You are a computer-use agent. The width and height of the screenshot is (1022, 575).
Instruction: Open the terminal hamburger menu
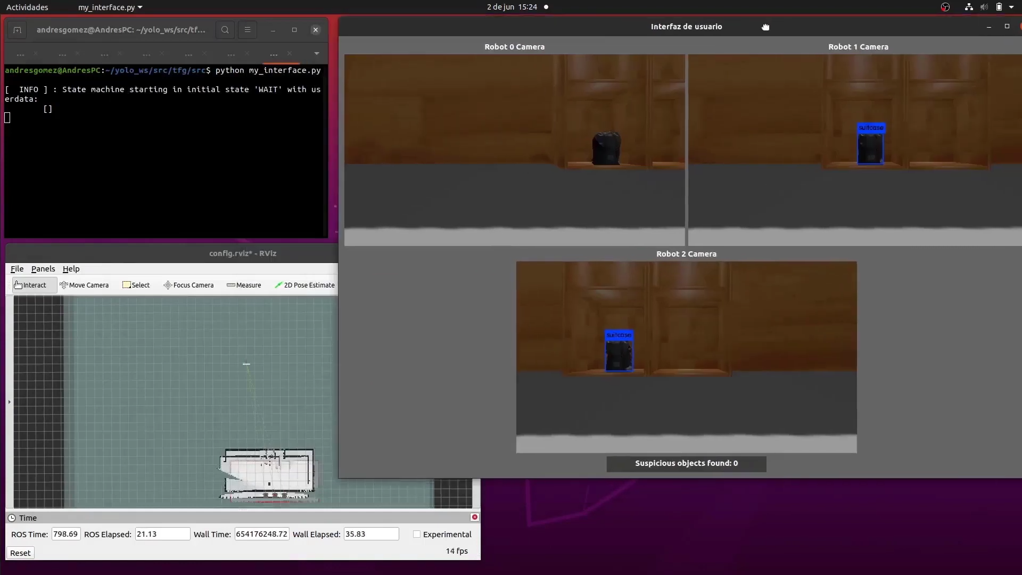pos(248,30)
